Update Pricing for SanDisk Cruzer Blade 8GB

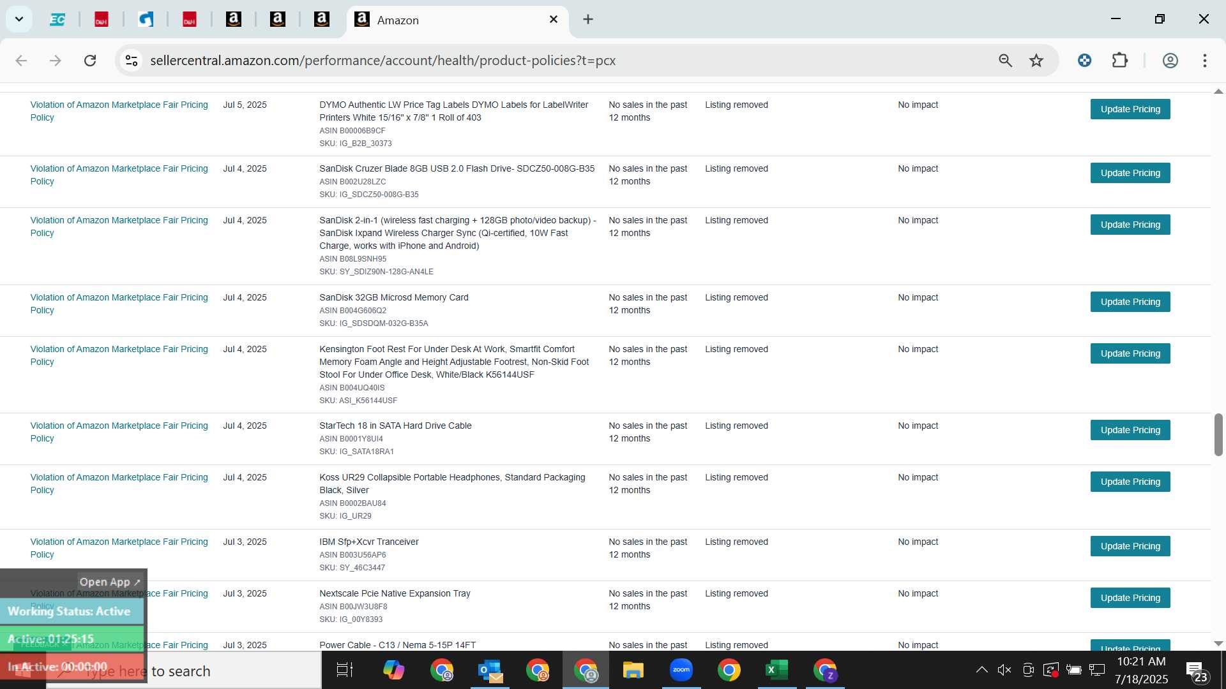(1130, 173)
